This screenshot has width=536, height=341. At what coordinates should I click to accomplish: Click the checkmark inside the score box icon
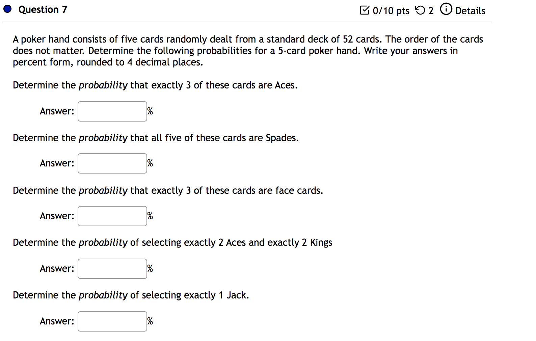point(365,10)
